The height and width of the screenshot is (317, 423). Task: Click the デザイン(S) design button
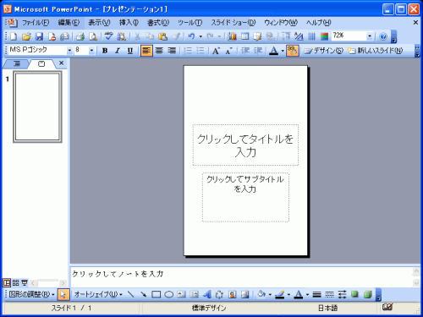click(x=323, y=51)
